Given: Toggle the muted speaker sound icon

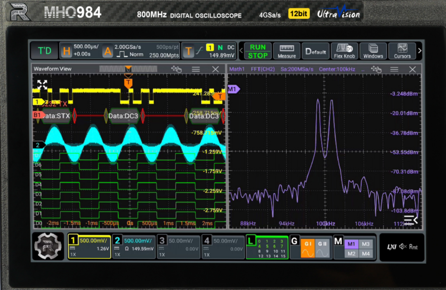Looking at the screenshot, I should 403,247.
